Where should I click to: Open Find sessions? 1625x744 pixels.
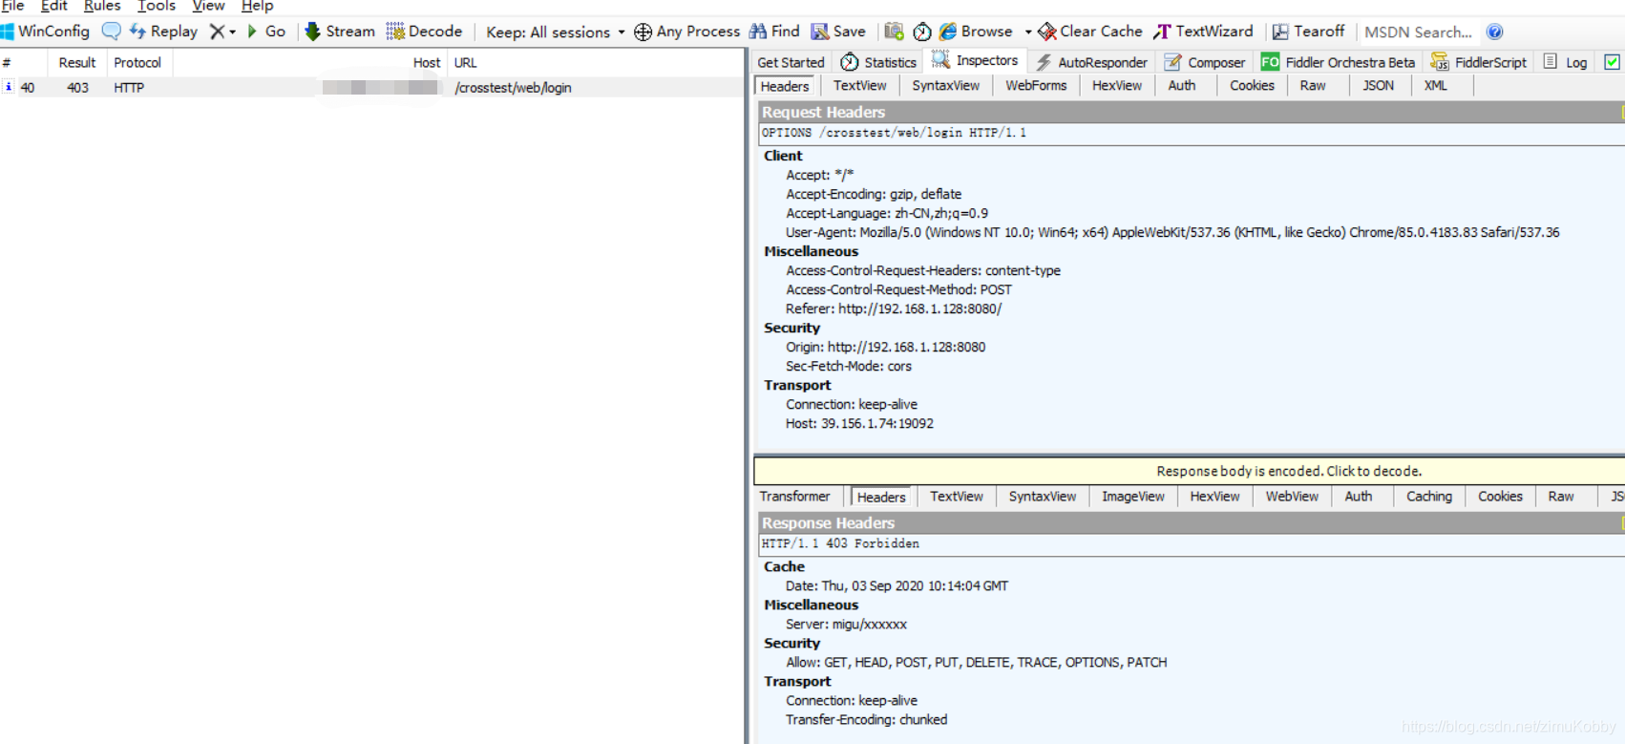click(x=774, y=32)
